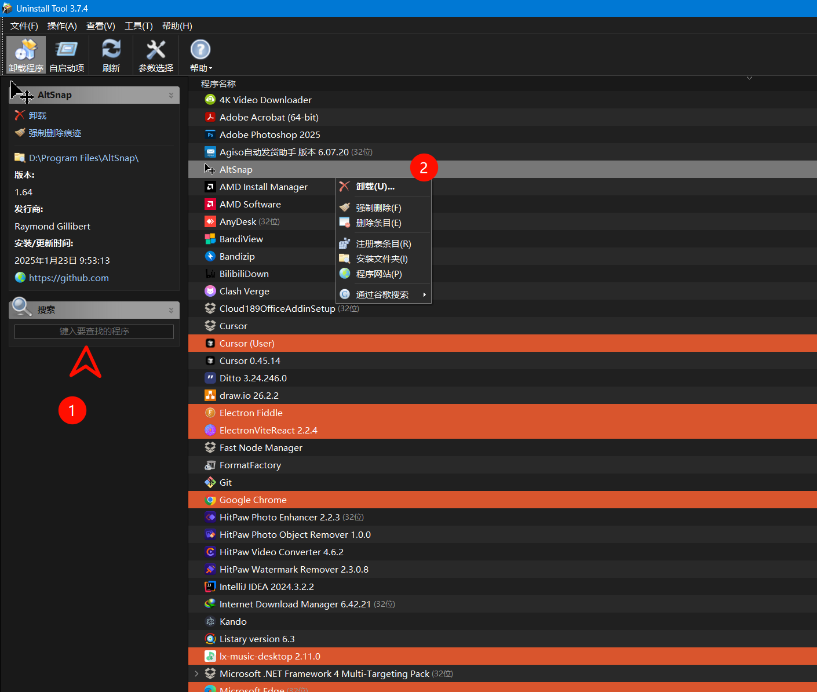Screen dimensions: 817x692
Task: Select Internet Download Manager icon
Action: 210,604
